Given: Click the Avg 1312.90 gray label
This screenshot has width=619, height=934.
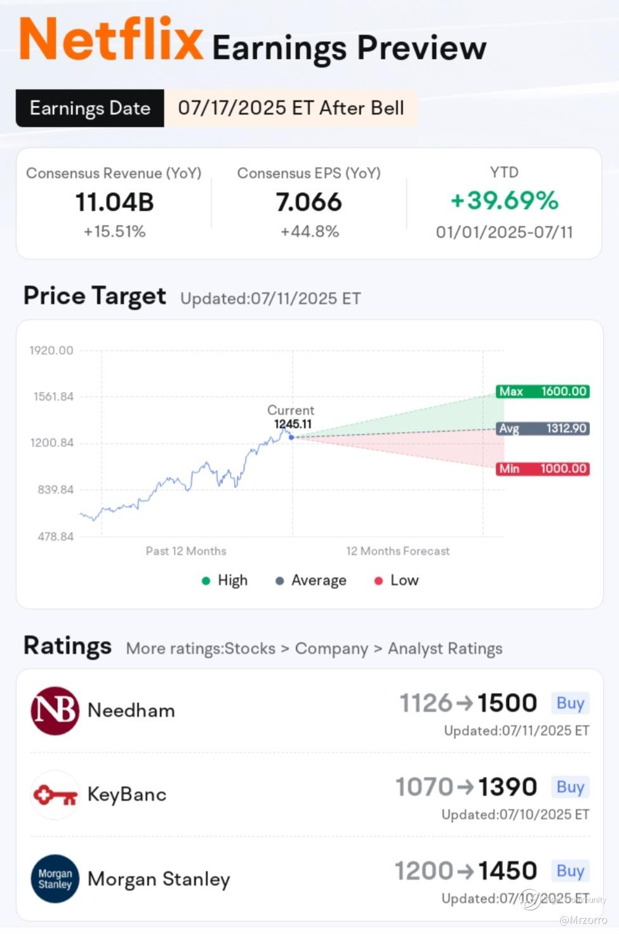Looking at the screenshot, I should pos(543,429).
